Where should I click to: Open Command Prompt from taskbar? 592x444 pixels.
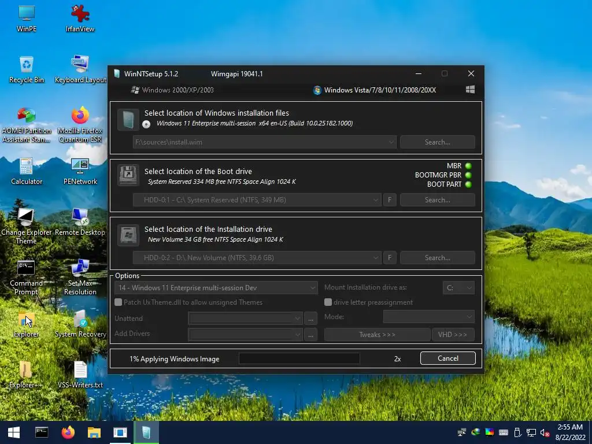tap(42, 432)
